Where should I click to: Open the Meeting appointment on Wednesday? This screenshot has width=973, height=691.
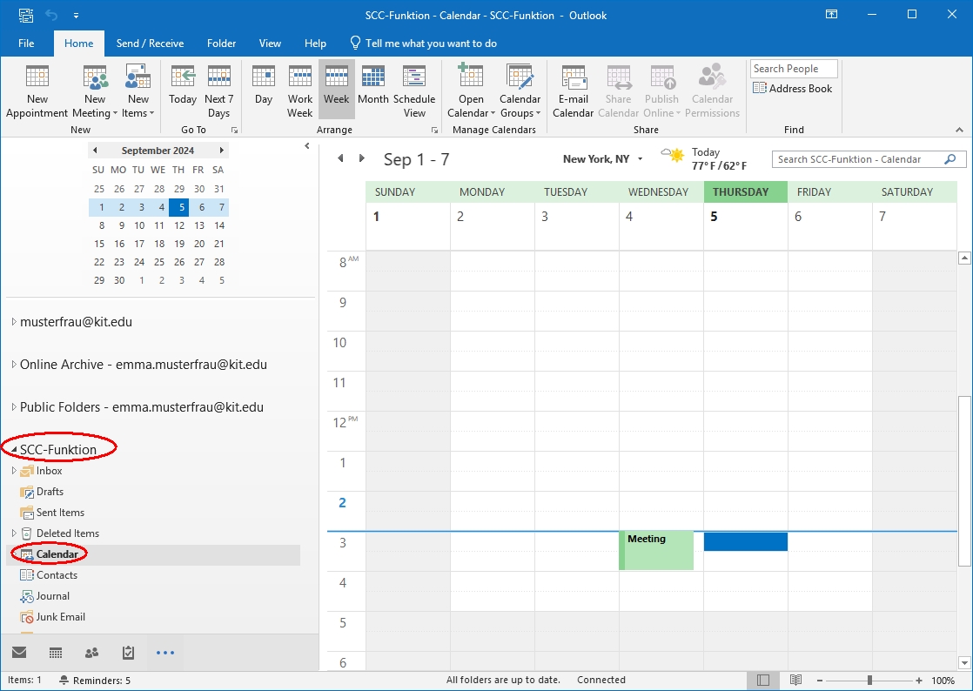coord(658,550)
